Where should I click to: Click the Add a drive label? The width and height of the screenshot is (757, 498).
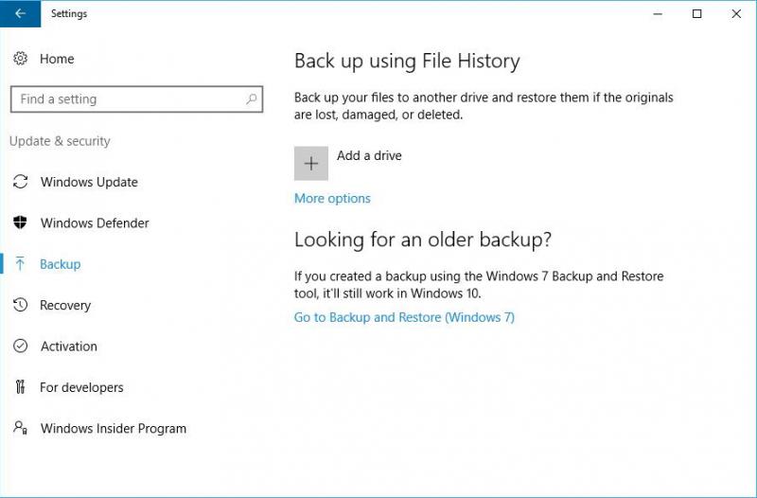pos(369,155)
